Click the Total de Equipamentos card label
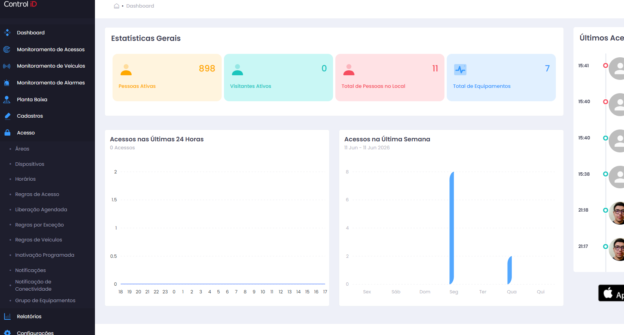This screenshot has width=624, height=335. tap(482, 86)
